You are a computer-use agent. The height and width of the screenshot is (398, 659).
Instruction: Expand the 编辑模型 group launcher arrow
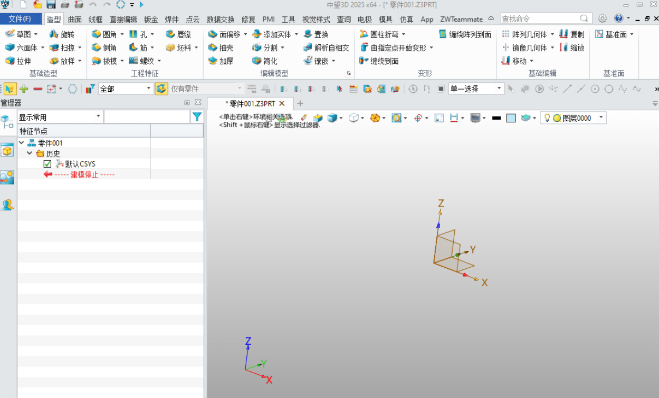tap(349, 73)
